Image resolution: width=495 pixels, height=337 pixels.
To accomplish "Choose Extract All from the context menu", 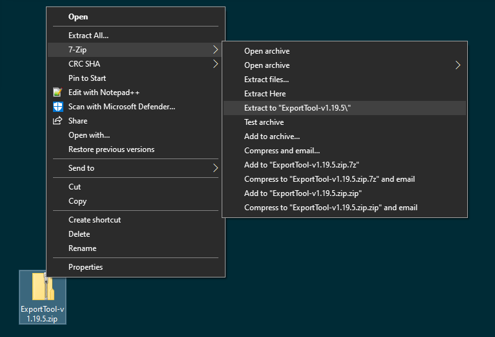I will point(89,36).
